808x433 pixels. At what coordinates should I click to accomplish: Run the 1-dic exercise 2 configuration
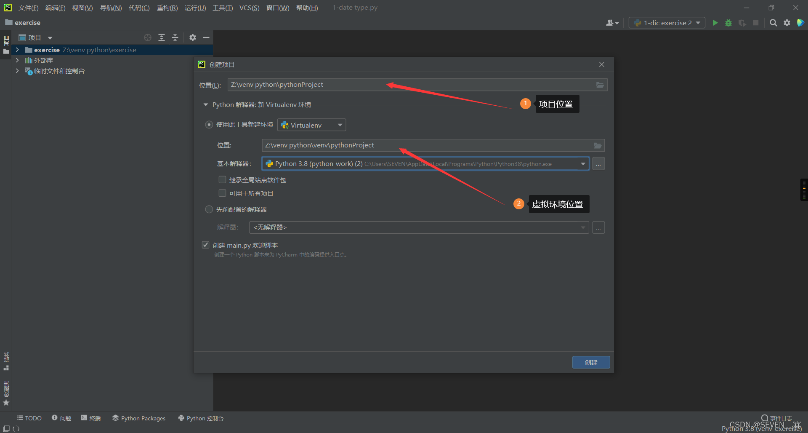pyautogui.click(x=715, y=23)
